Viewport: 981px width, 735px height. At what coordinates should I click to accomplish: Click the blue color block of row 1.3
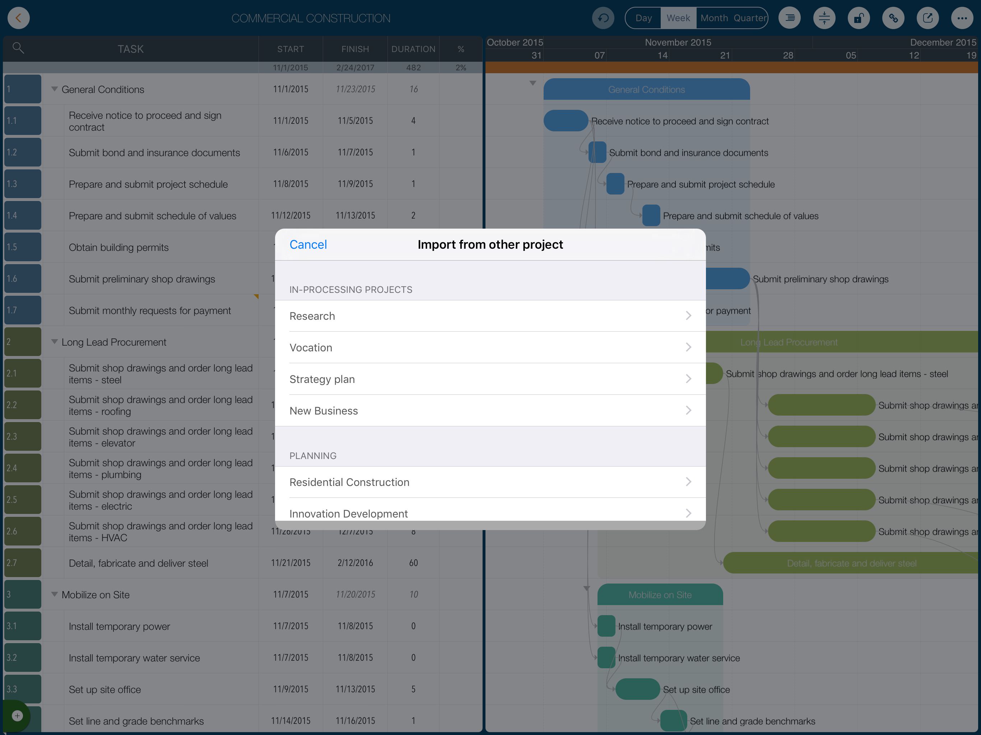[x=23, y=183]
